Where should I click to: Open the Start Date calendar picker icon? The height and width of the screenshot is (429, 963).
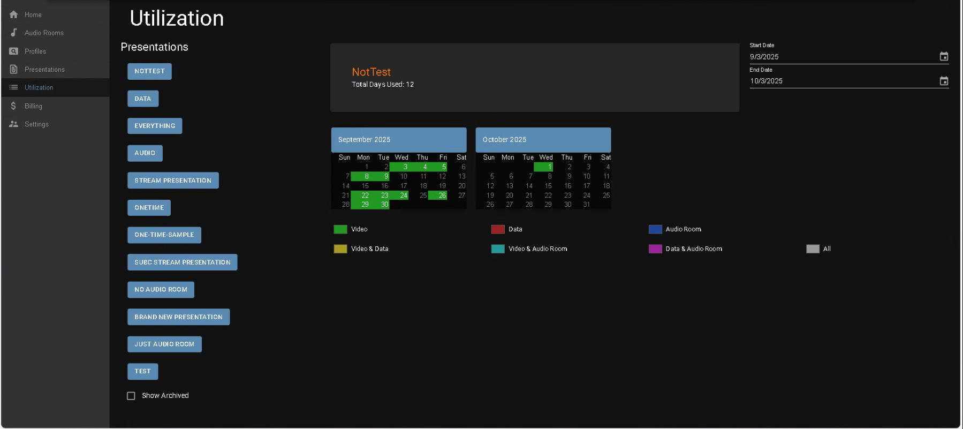(944, 57)
